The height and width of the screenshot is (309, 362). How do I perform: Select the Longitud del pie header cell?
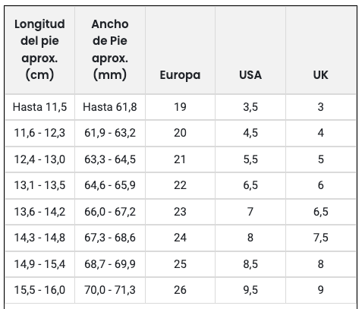pyautogui.click(x=39, y=49)
